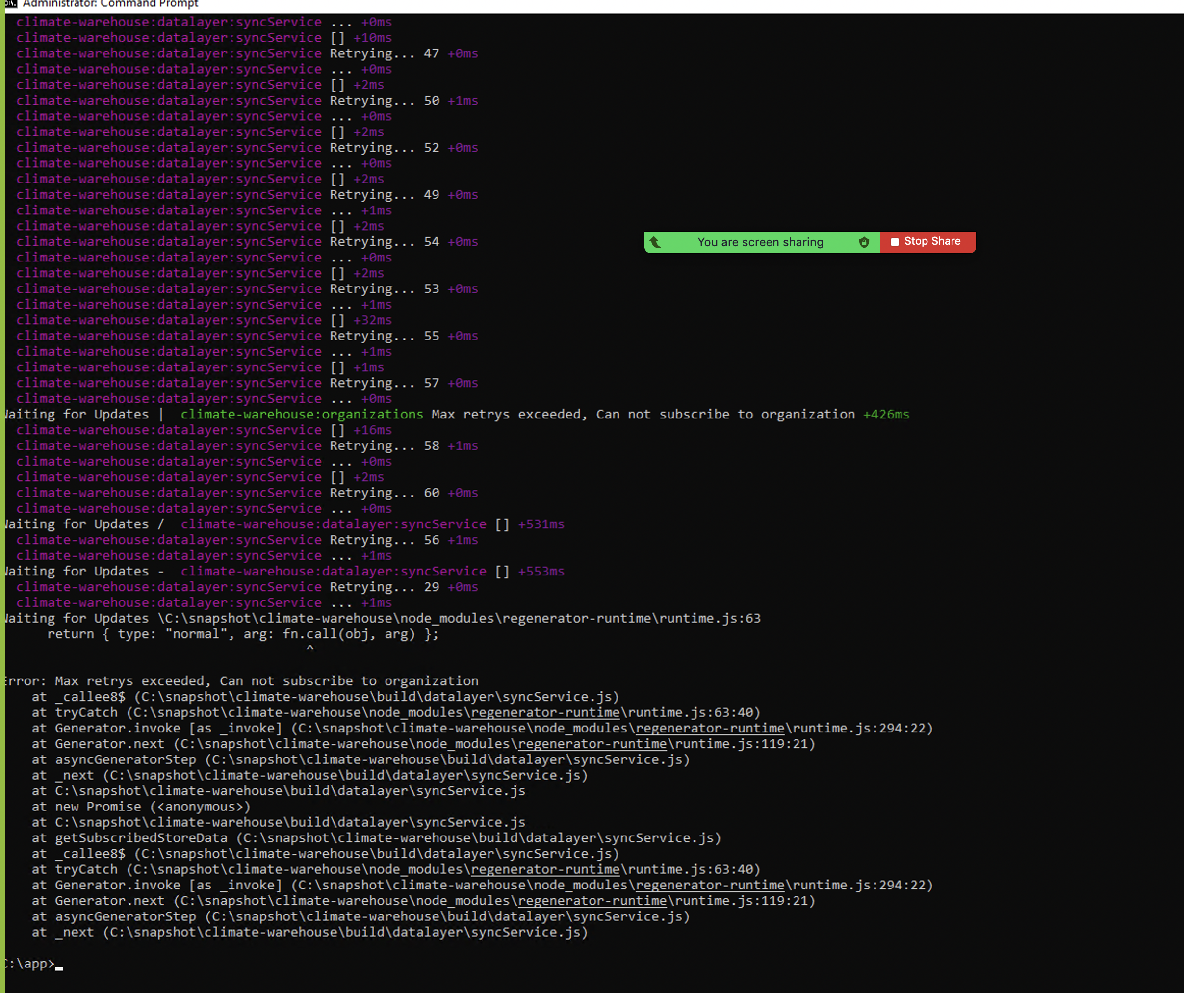Click the "Retrying... 49" log line
The height and width of the screenshot is (993, 1184).
247,195
